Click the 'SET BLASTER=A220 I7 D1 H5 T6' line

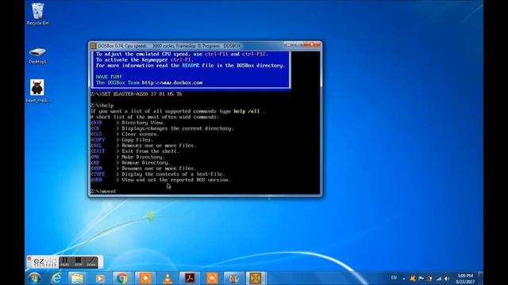coord(142,94)
